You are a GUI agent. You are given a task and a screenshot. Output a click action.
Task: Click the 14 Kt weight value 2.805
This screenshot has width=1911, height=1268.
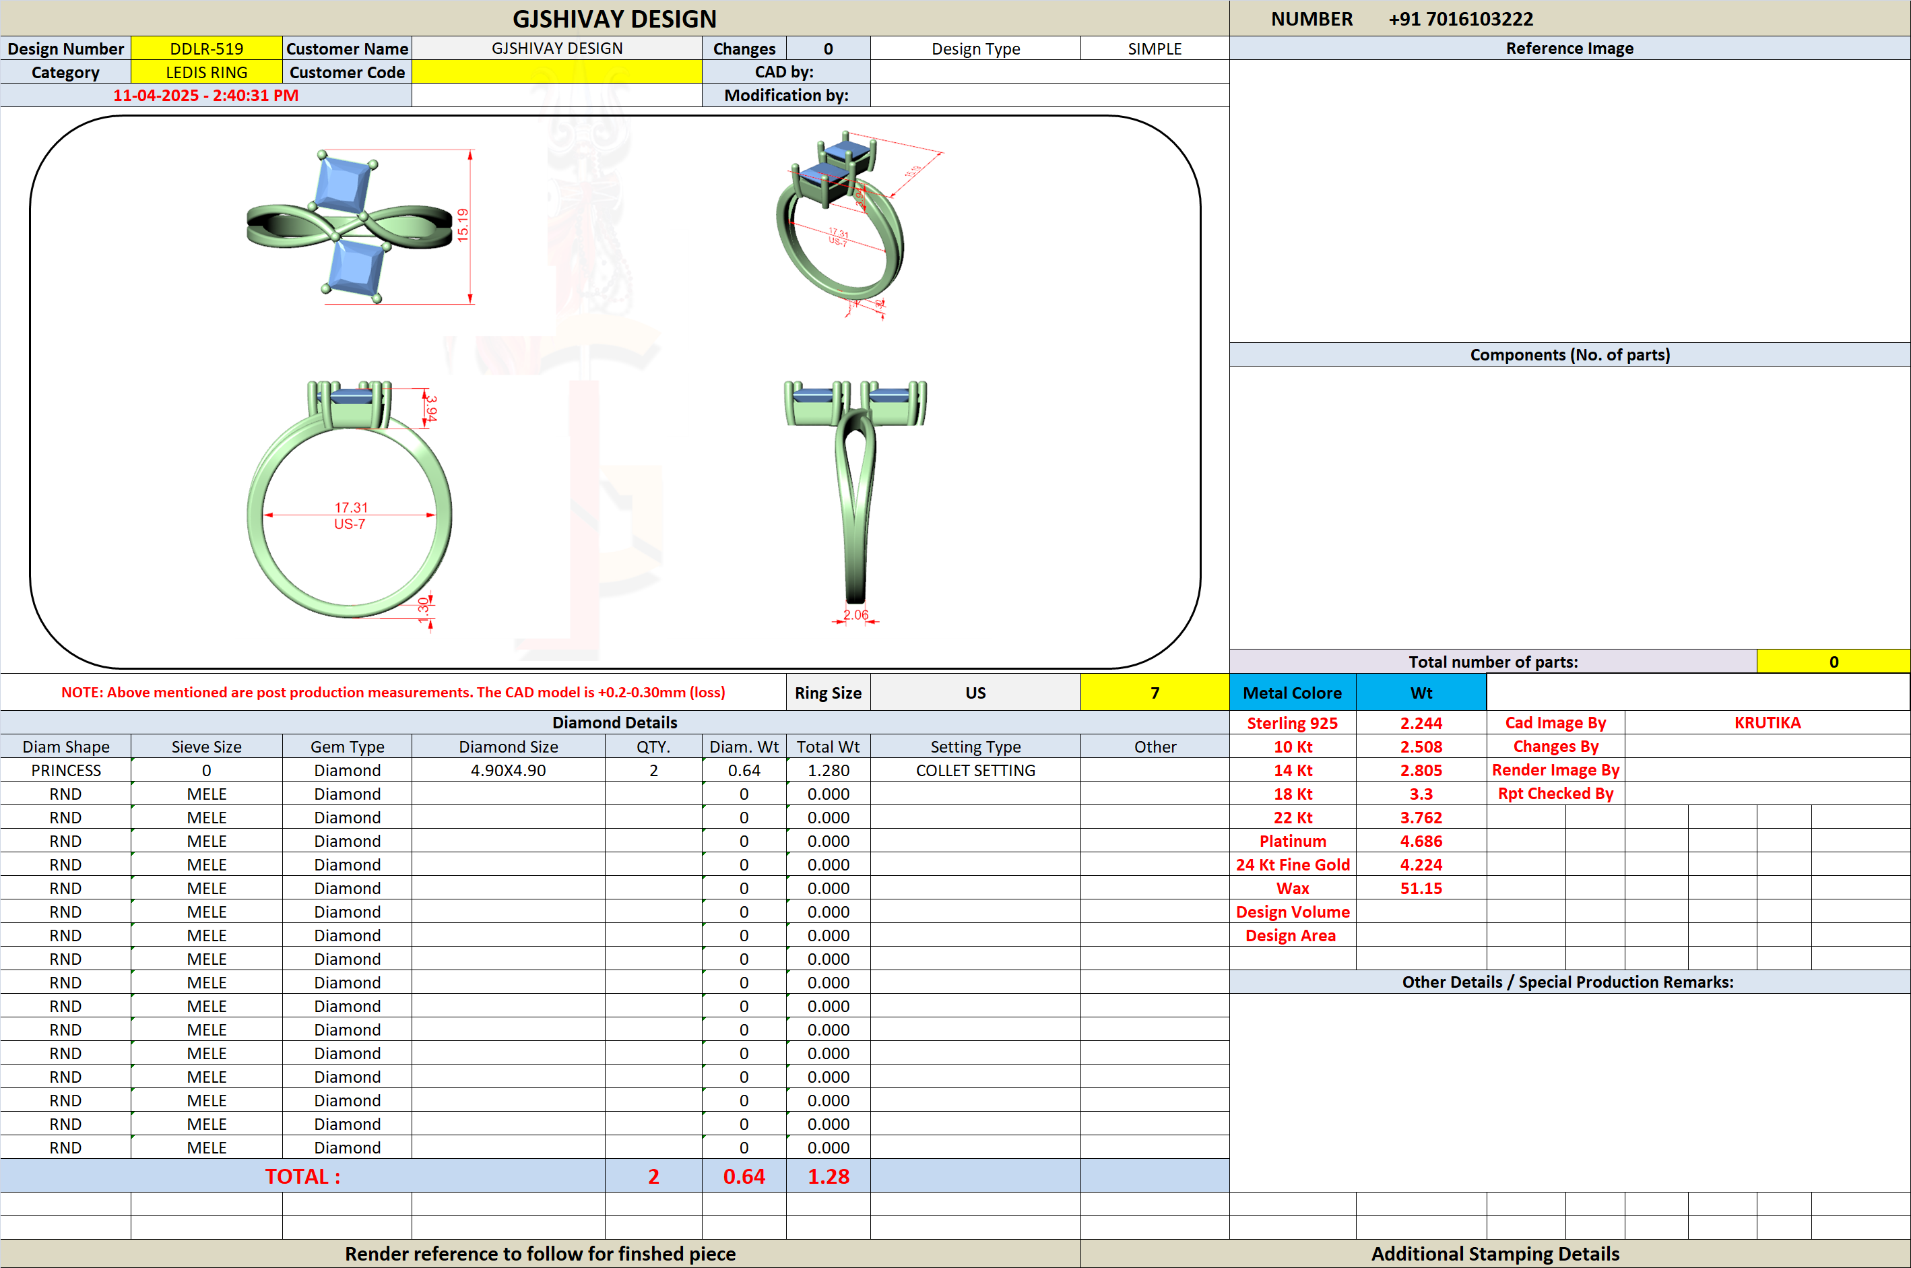1421,770
